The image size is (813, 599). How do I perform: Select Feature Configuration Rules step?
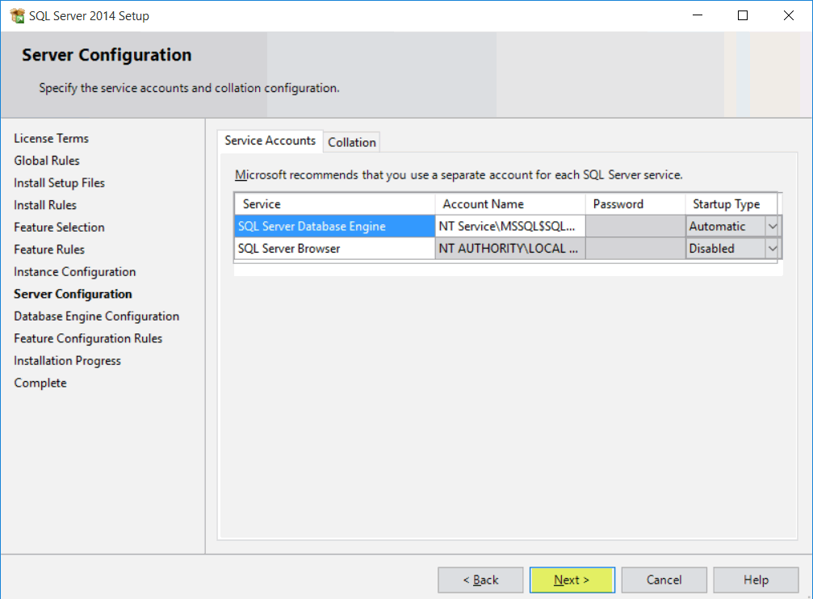point(88,339)
